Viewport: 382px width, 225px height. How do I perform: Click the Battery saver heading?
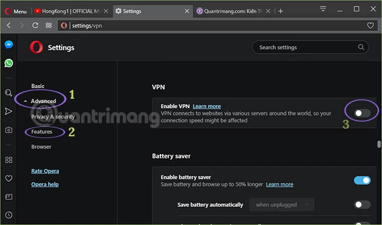pos(171,156)
